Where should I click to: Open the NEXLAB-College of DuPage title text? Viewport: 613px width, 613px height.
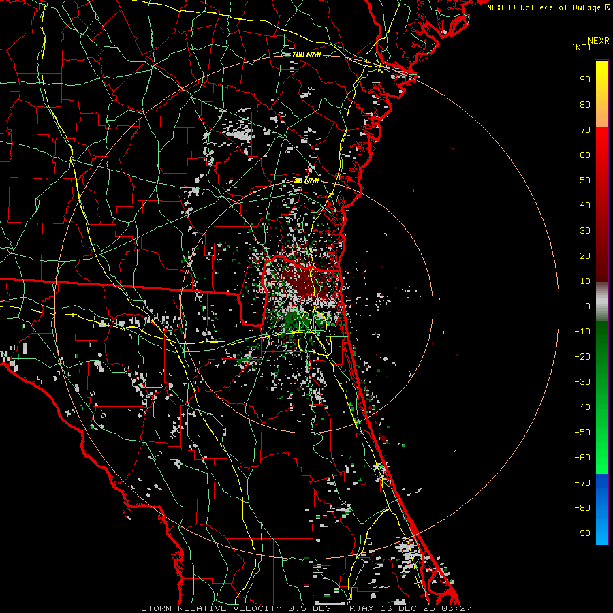click(544, 7)
